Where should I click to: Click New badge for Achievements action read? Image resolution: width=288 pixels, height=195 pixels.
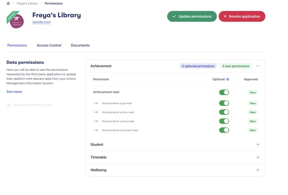pyautogui.click(x=253, y=112)
